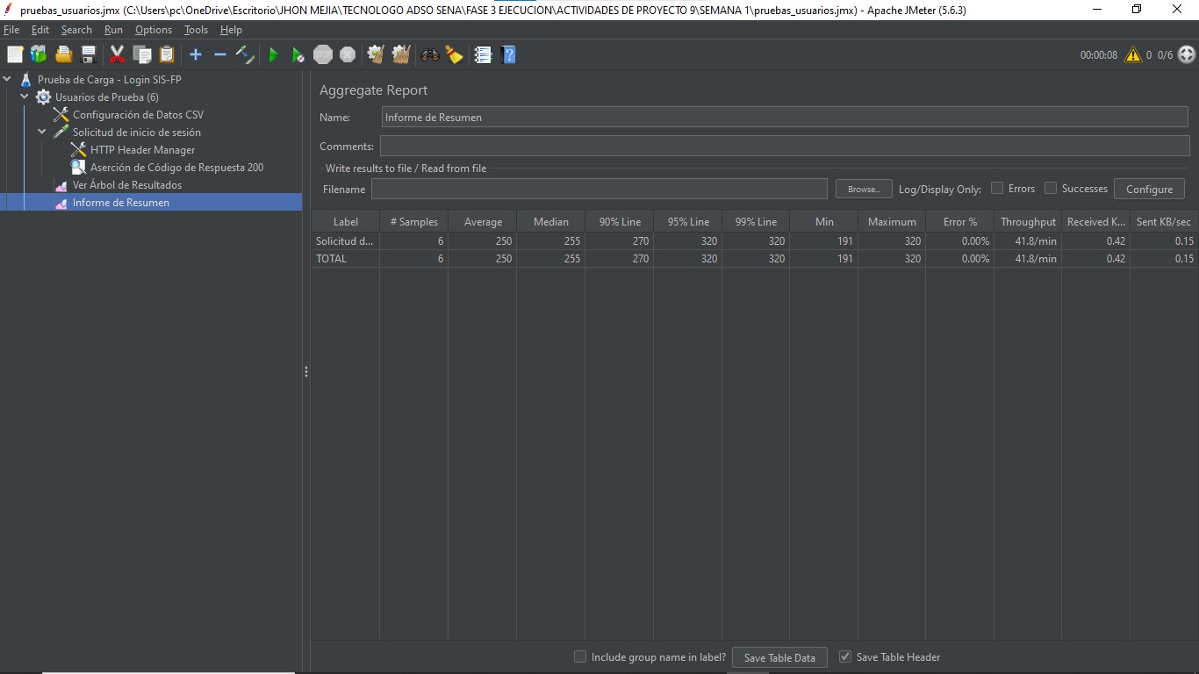Select Configuración de Datos CSV

(138, 115)
